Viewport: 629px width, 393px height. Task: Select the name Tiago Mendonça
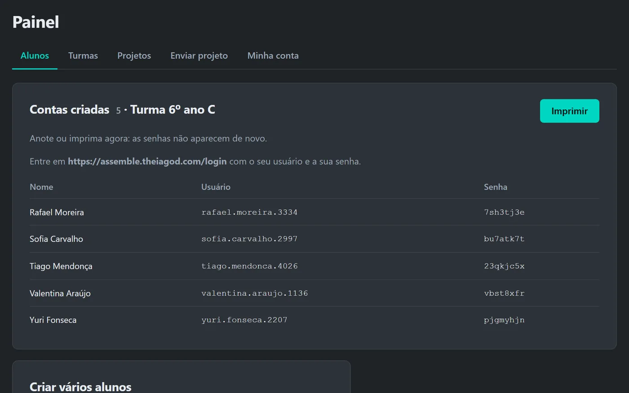tap(61, 266)
